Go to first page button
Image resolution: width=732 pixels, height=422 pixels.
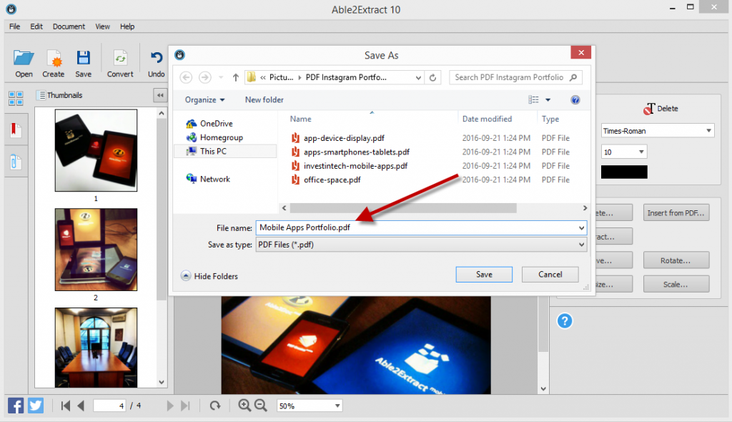(x=65, y=406)
